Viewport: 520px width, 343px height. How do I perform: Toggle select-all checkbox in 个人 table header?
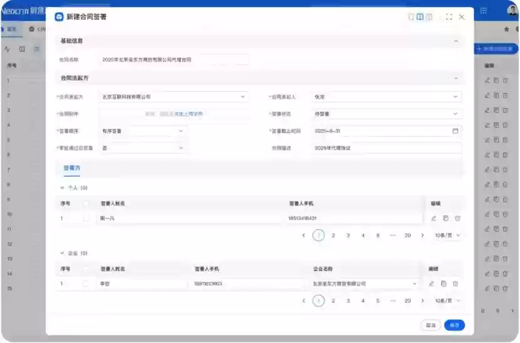[86, 203]
